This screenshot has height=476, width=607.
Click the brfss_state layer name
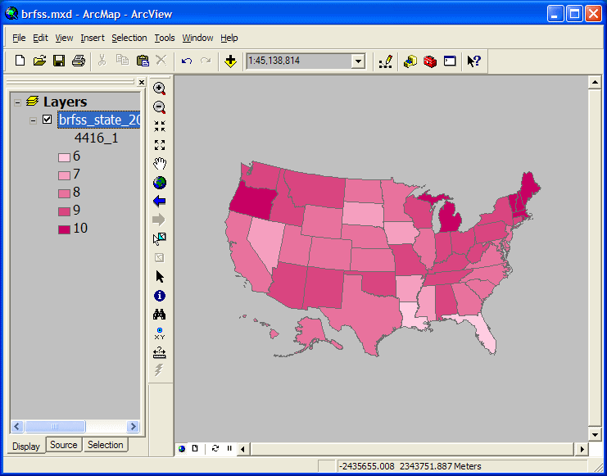tap(99, 120)
